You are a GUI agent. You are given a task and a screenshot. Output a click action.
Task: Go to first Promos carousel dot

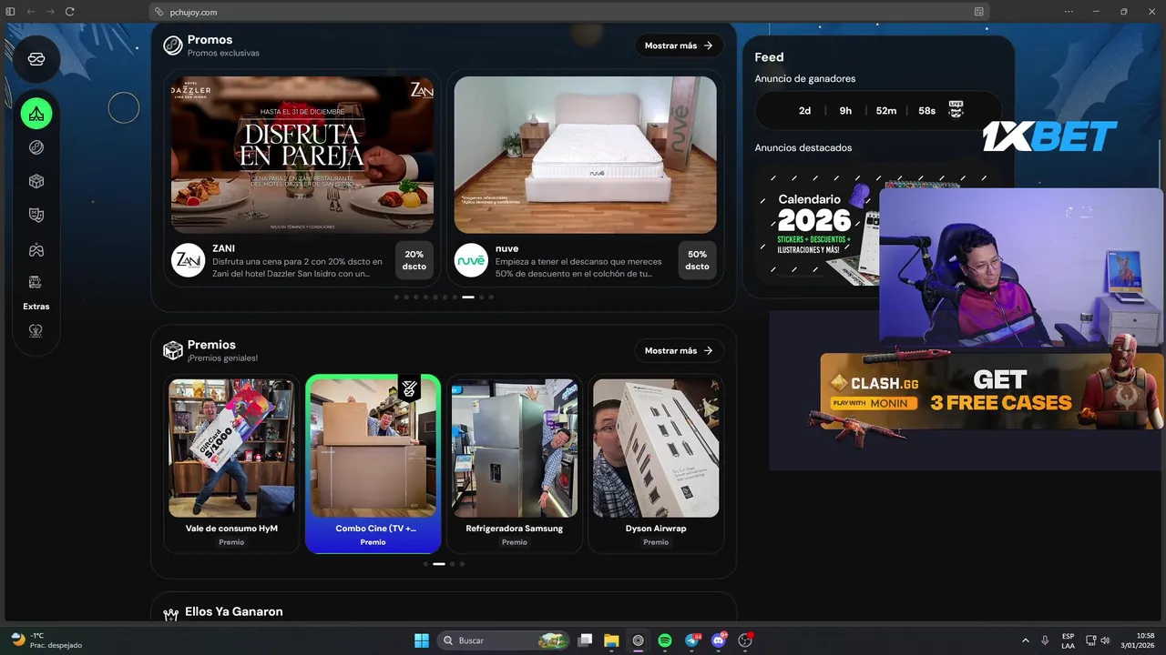coord(396,297)
